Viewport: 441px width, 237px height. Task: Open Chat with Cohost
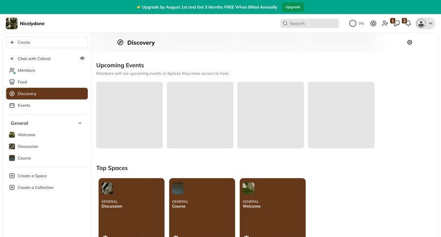47,58
